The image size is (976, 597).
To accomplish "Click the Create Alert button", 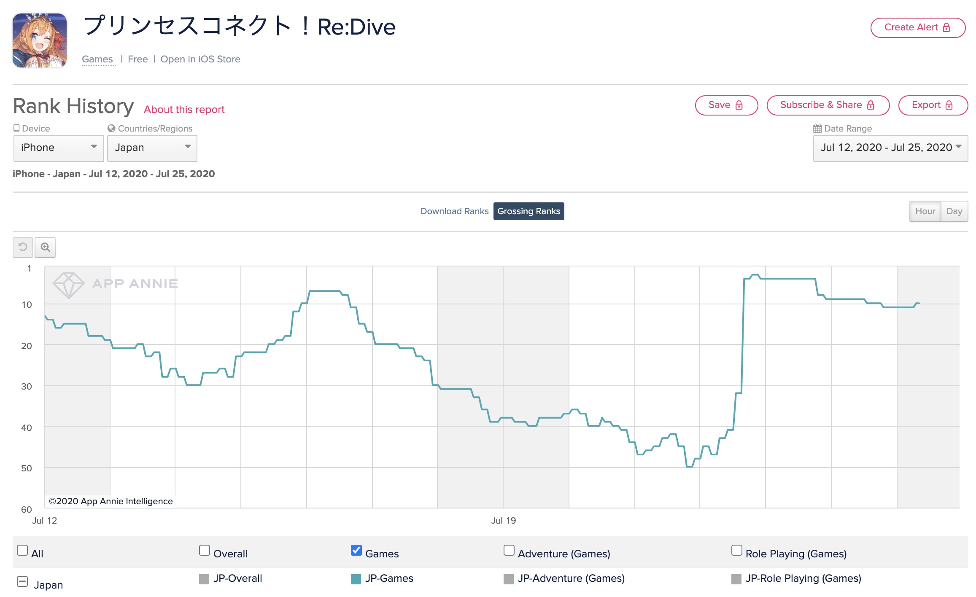I will [x=918, y=28].
